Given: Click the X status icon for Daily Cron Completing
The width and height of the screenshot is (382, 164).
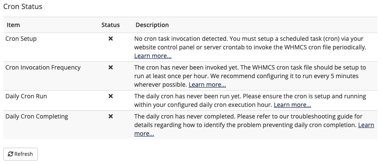Looking at the screenshot, I should click(110, 116).
